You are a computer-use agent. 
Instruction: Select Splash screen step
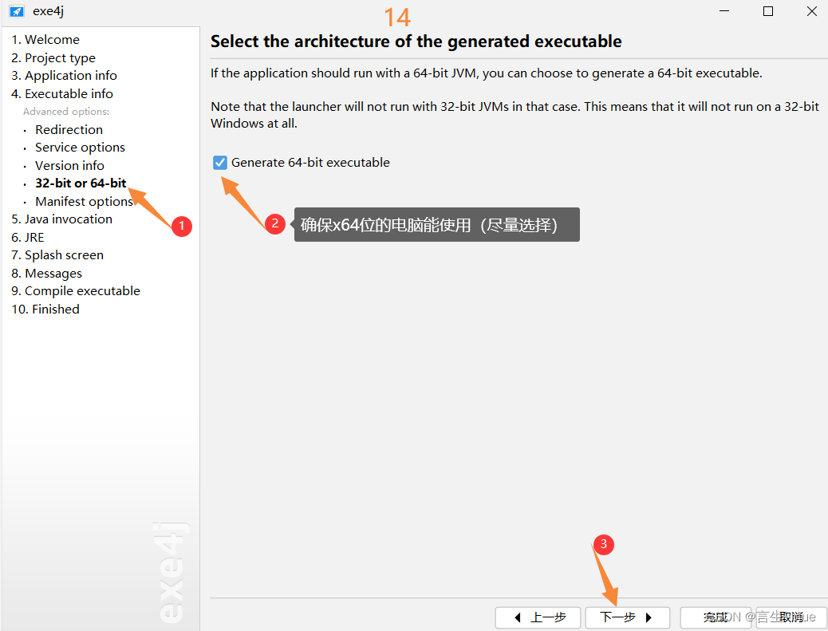click(57, 255)
